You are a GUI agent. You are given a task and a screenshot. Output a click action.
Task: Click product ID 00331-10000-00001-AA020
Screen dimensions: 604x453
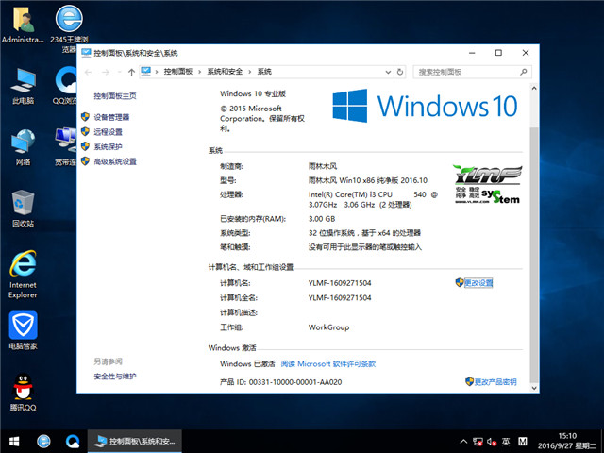tap(295, 382)
